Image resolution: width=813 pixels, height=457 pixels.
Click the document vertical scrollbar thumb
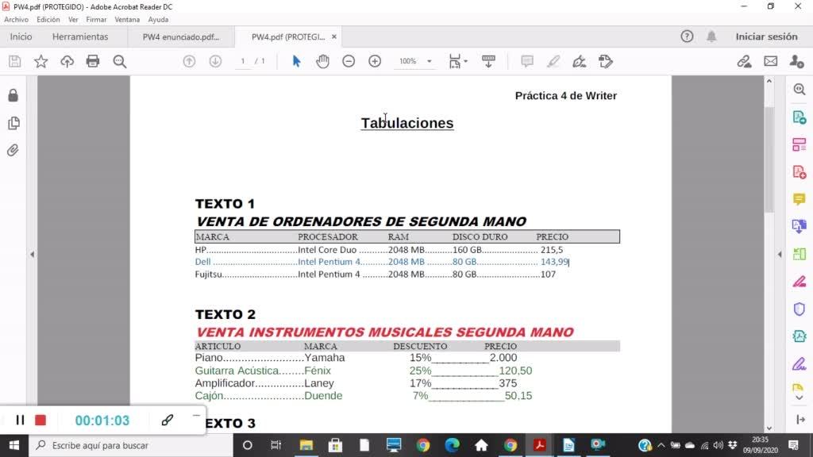pyautogui.click(x=769, y=159)
